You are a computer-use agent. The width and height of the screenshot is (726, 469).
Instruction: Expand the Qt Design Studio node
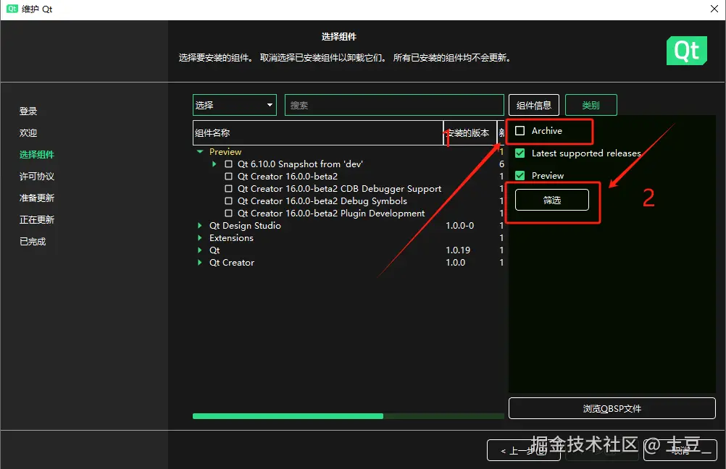(x=199, y=225)
